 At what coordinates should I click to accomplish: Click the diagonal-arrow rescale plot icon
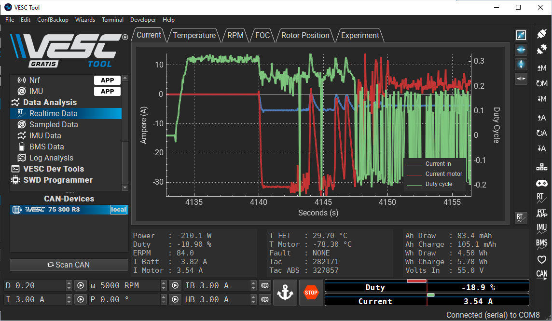click(x=521, y=35)
